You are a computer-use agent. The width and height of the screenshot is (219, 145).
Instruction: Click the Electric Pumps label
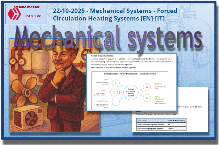(x=102, y=101)
